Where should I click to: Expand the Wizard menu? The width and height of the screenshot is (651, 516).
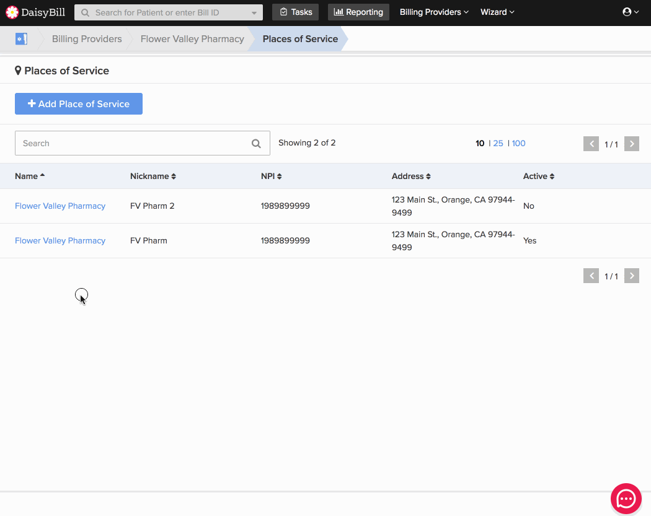coord(497,12)
